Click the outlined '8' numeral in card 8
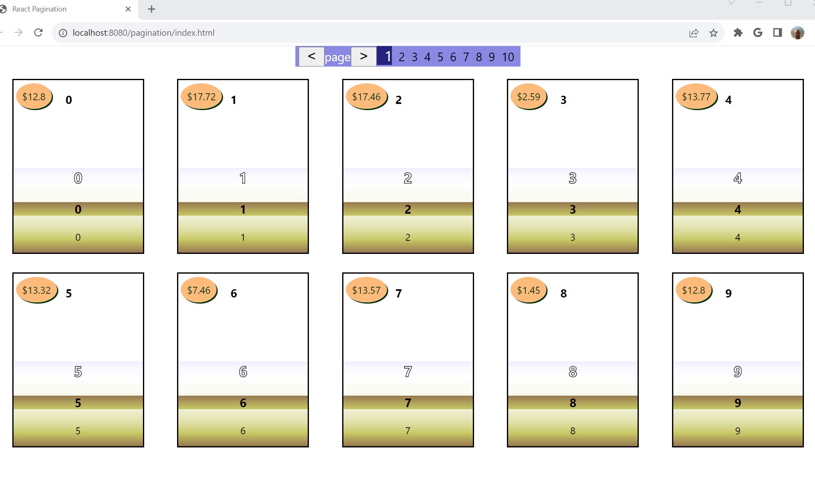The height and width of the screenshot is (477, 815). [573, 372]
